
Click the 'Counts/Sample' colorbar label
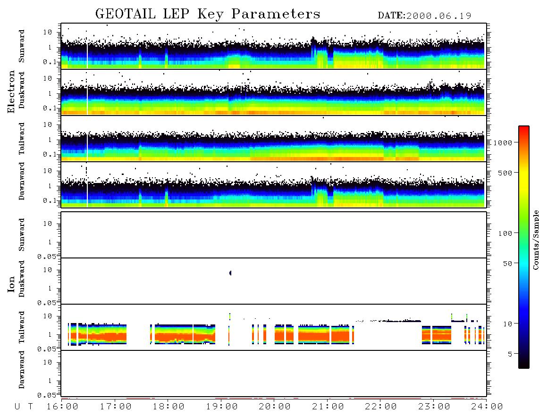[535, 240]
